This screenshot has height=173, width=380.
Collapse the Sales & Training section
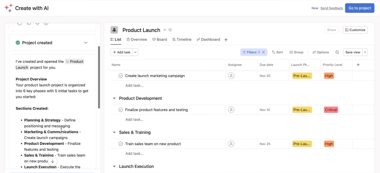pyautogui.click(x=114, y=132)
